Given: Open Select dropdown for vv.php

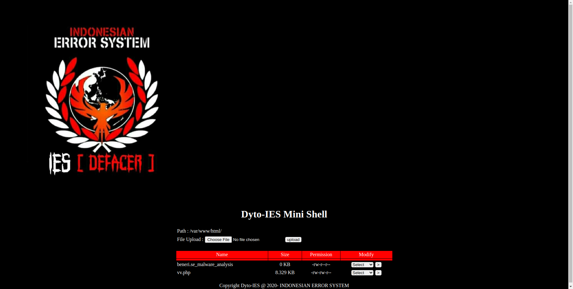Looking at the screenshot, I should coord(362,273).
